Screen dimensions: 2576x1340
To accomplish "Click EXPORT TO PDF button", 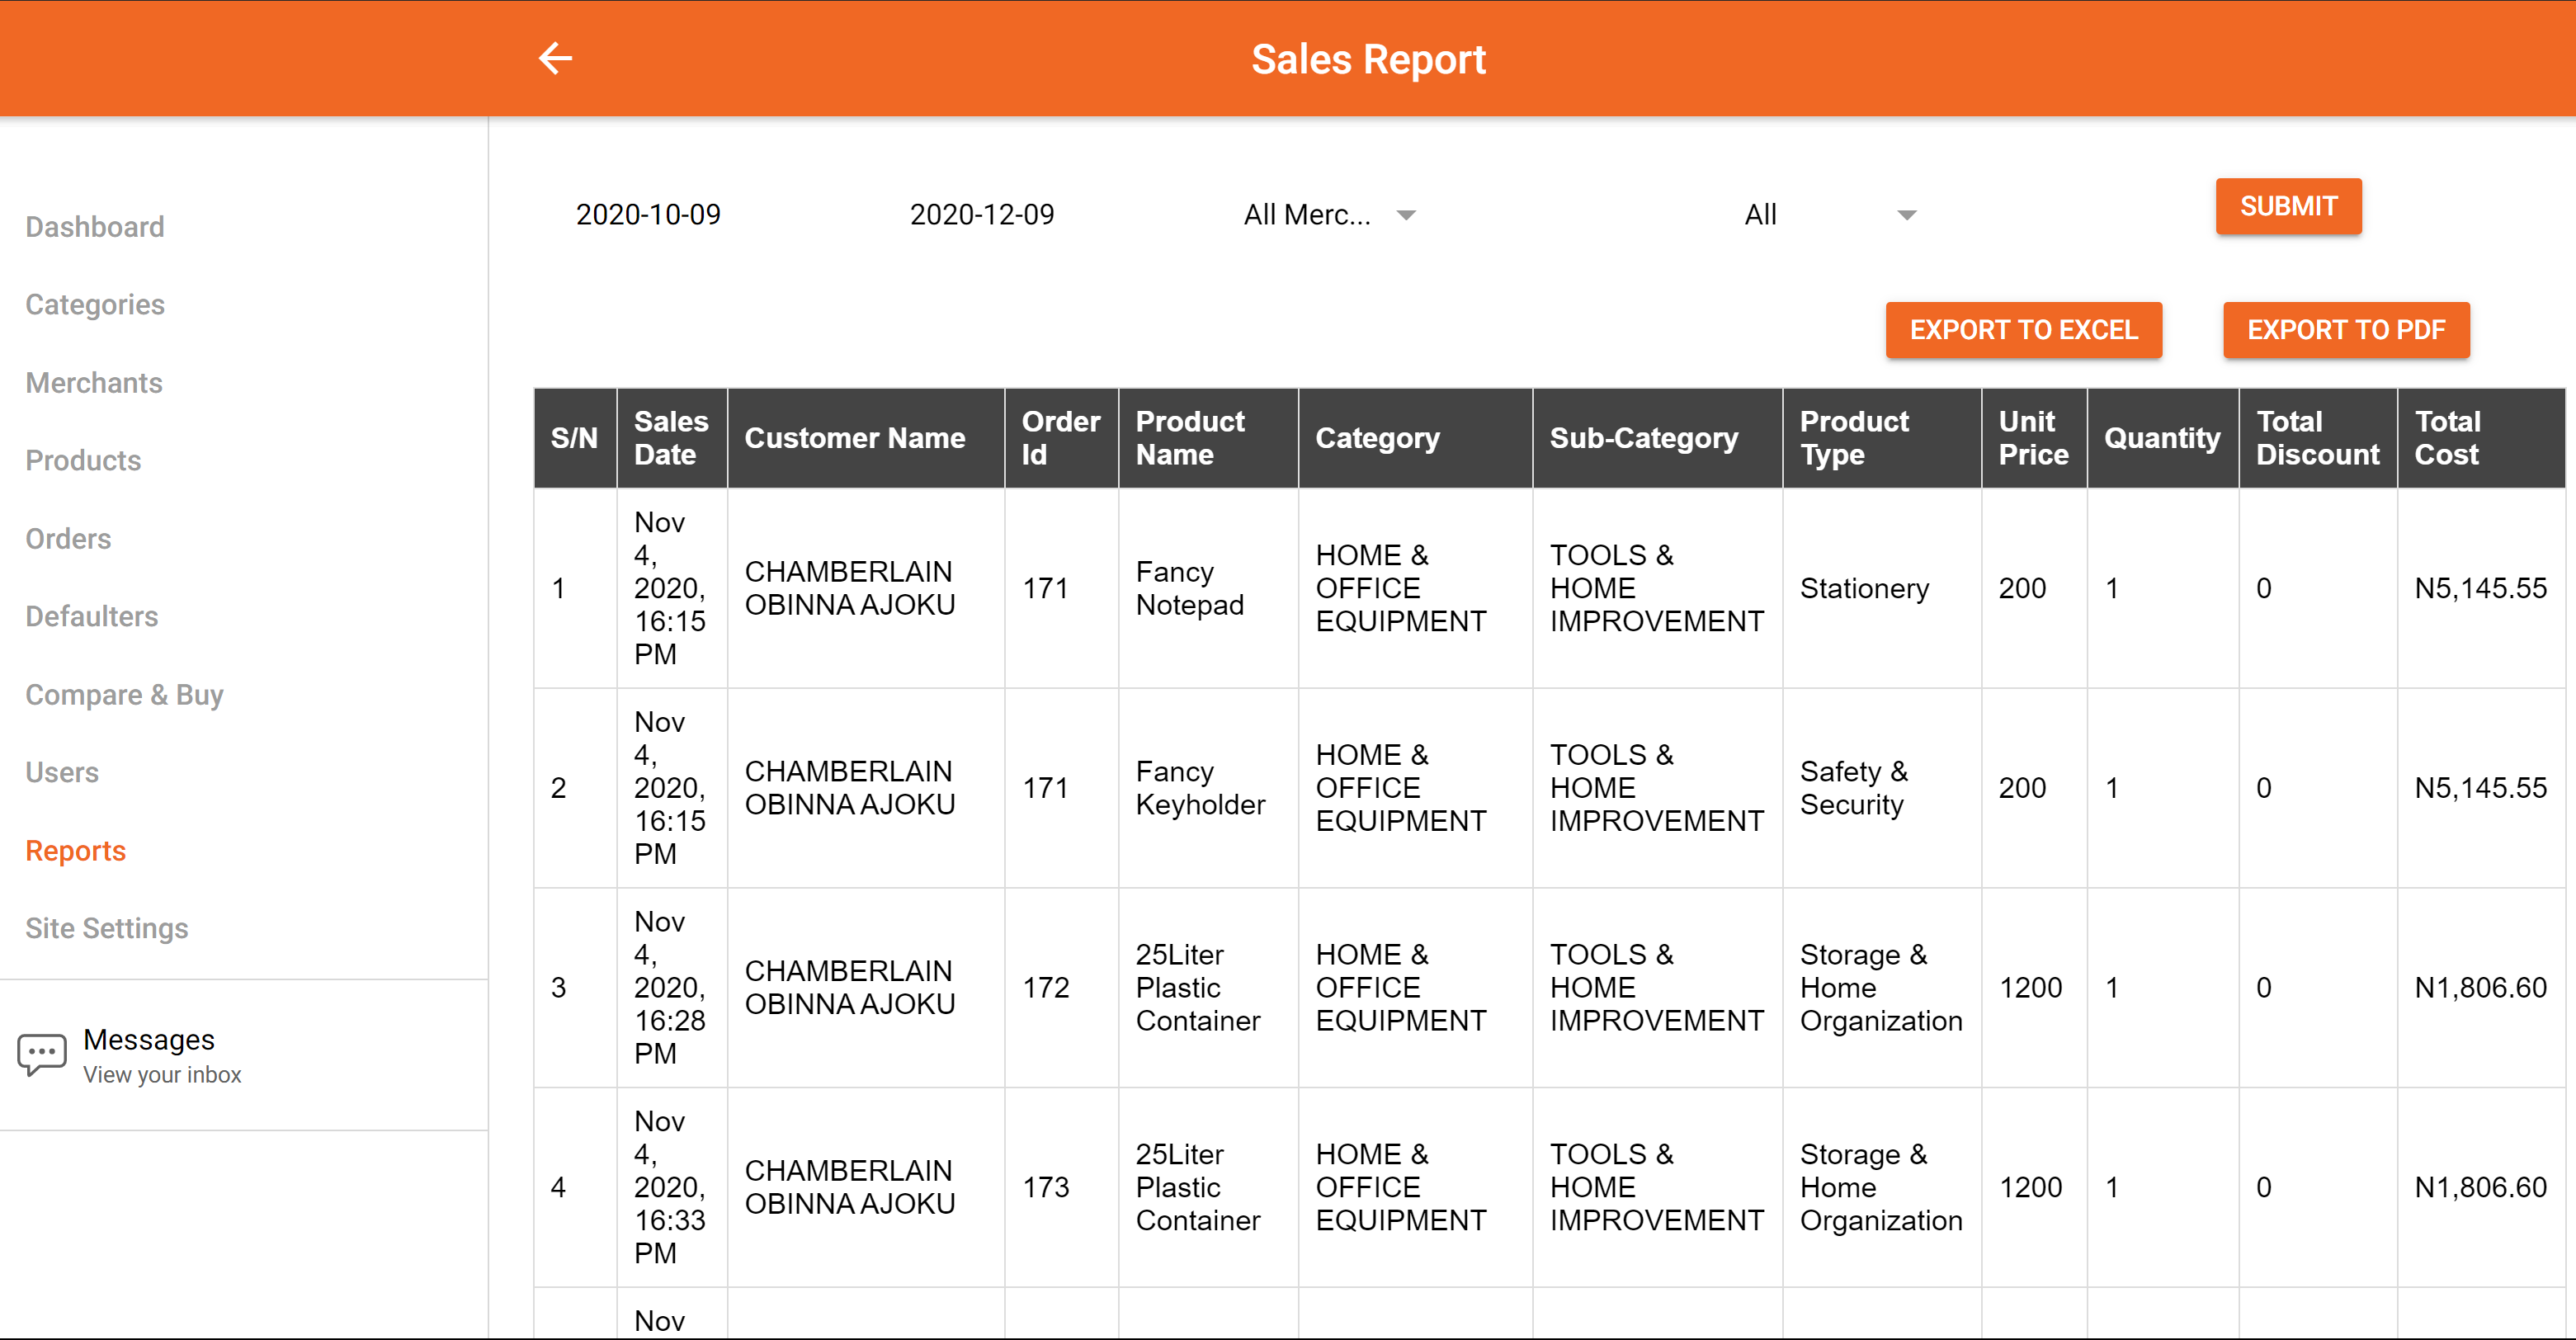I will 2346,330.
